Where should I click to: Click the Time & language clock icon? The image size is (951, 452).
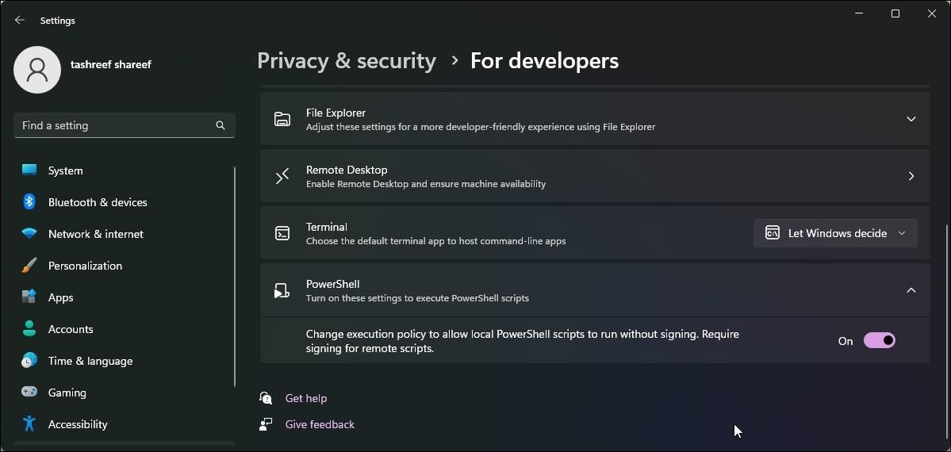pos(29,360)
